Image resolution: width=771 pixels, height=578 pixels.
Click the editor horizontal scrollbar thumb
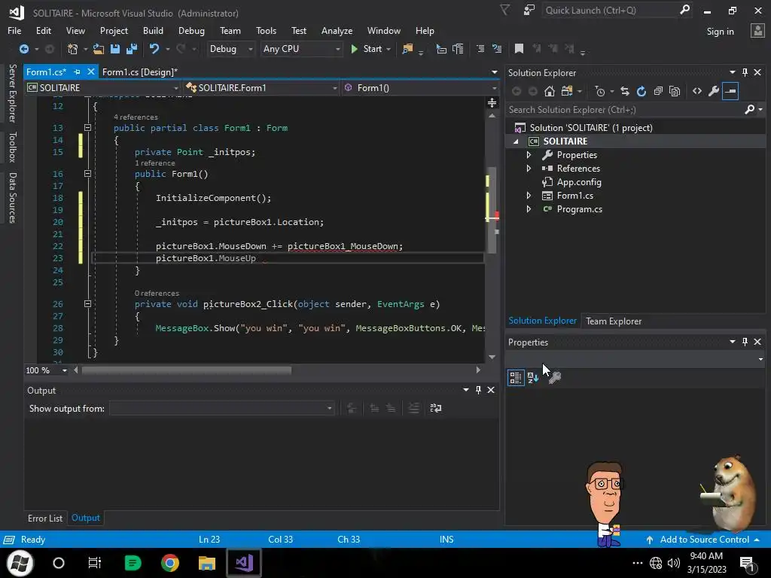[187, 370]
